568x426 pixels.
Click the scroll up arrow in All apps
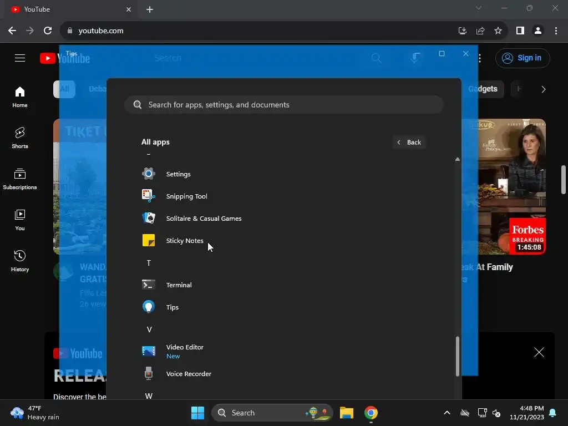click(x=458, y=159)
